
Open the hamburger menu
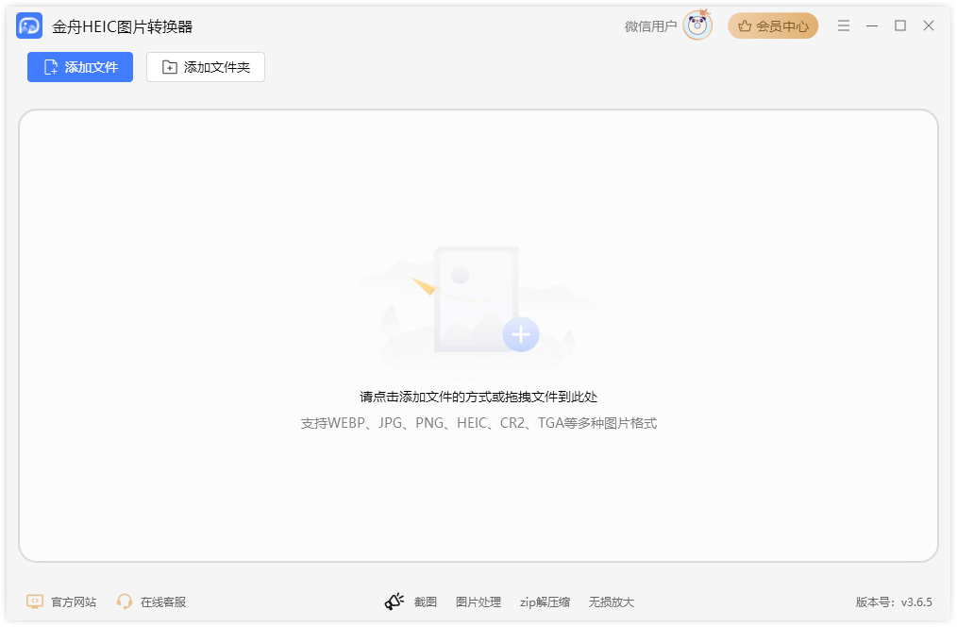(843, 25)
